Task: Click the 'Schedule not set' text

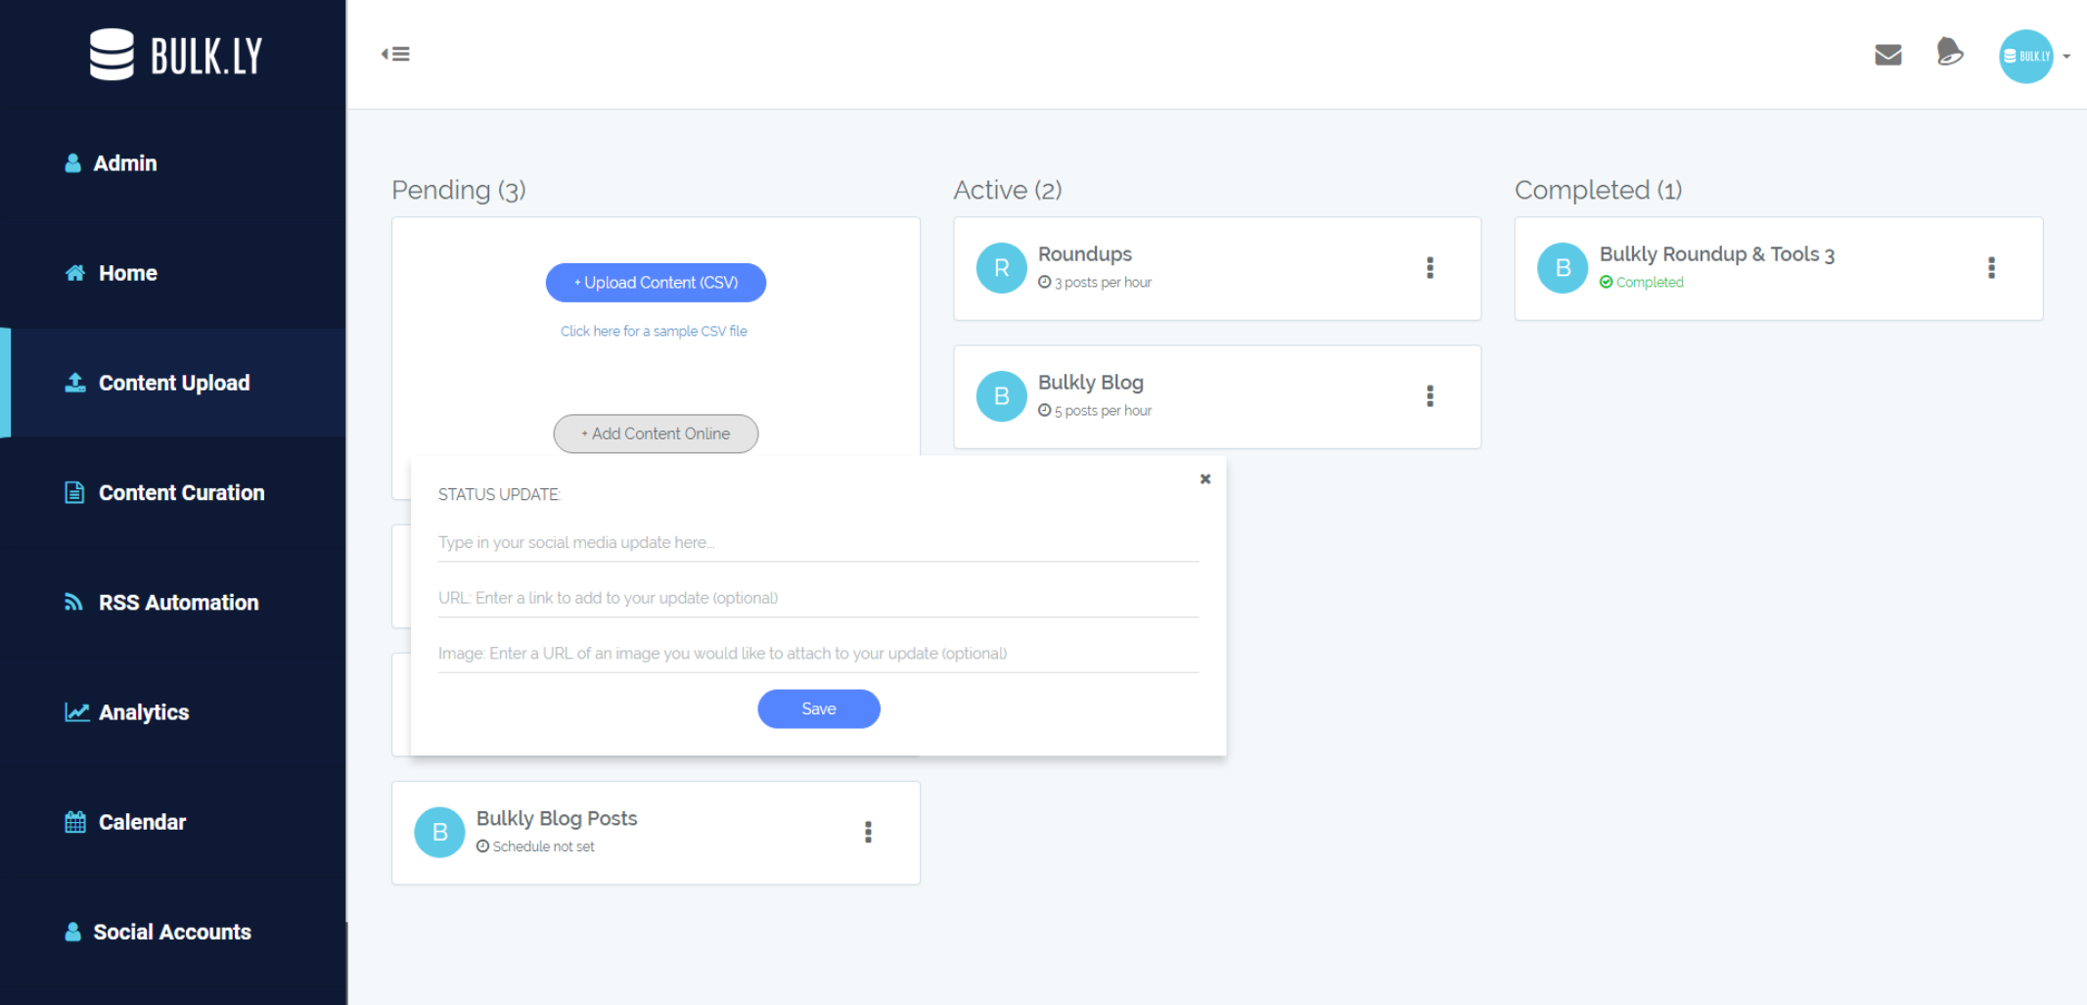Action: pos(543,846)
